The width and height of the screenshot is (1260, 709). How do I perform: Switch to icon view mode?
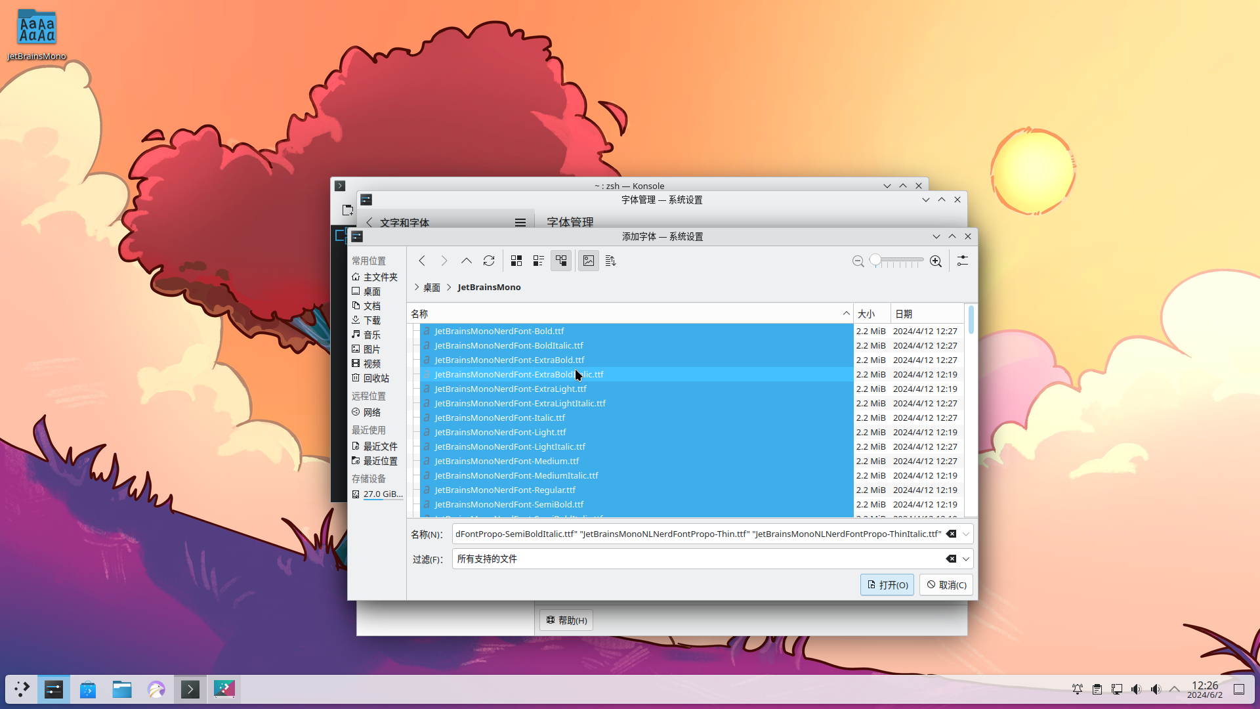(x=516, y=261)
